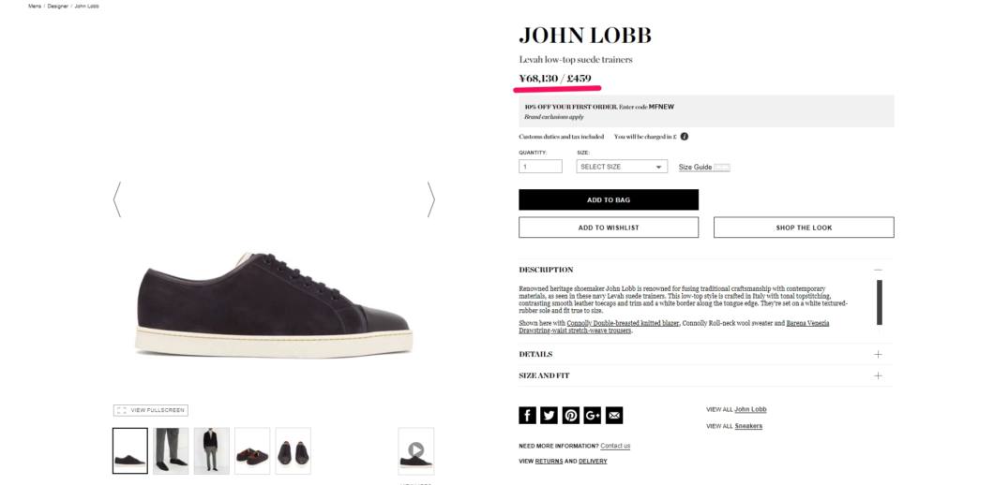Screen dimensions: 994x485
Task: Expand the Size and Fit section
Action: click(878, 375)
